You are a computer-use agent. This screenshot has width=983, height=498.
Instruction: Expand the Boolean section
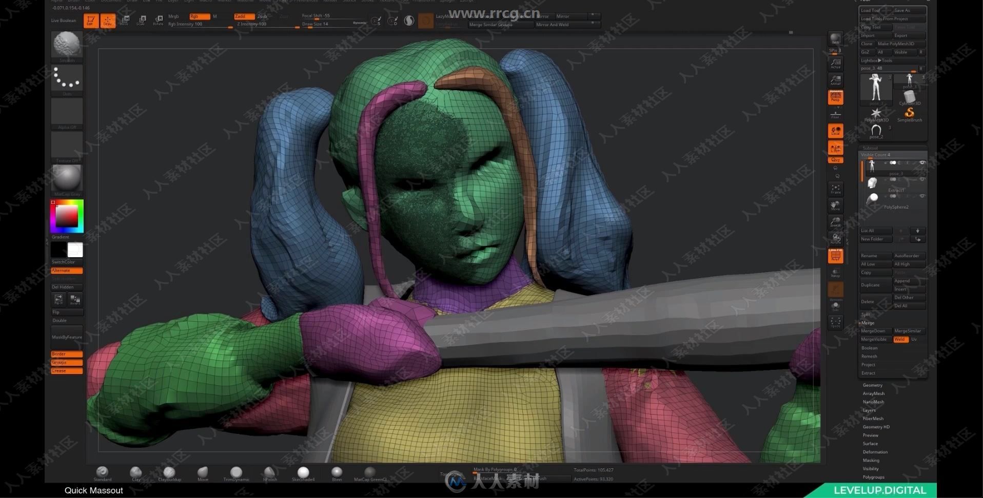(x=869, y=348)
